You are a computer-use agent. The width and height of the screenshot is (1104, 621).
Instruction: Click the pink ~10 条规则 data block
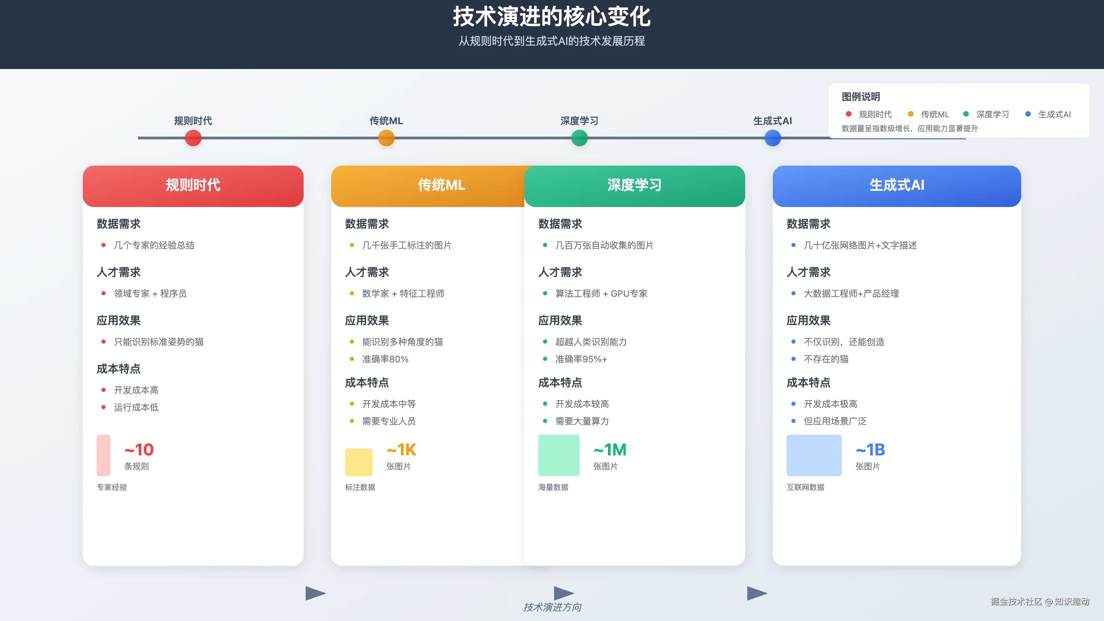pos(103,455)
